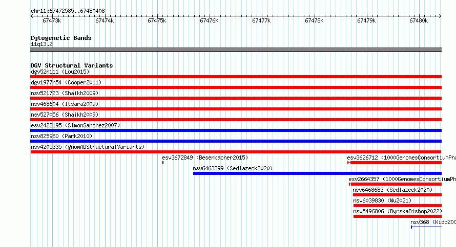This screenshot has height=247, width=456.
Task: Open dgv1977n54 (Cooper2011) variant label
Action: pyautogui.click(x=66, y=82)
